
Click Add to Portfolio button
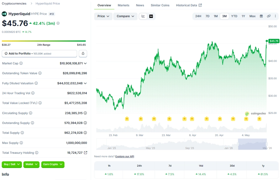[x=39, y=54]
